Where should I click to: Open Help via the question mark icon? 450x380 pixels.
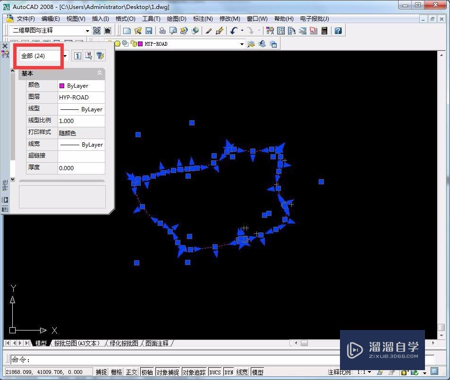[x=338, y=31]
